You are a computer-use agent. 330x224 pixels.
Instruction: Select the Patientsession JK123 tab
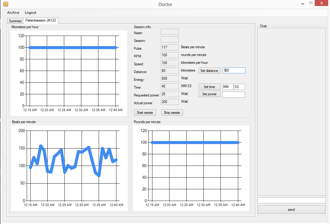[40, 20]
